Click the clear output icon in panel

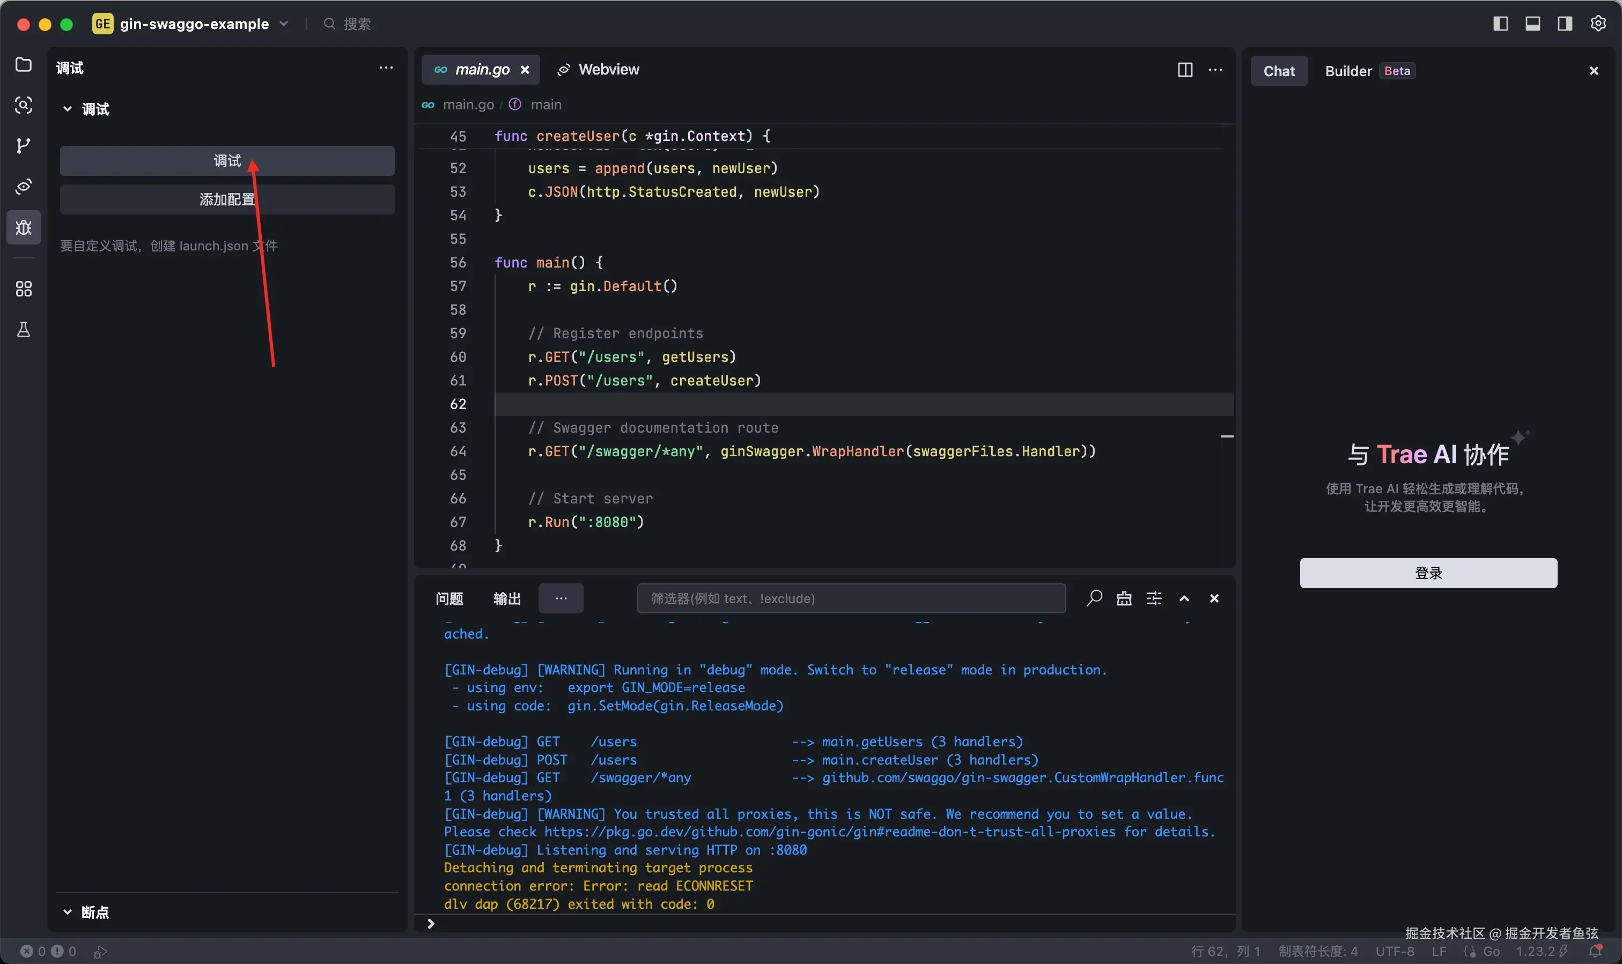point(1124,598)
